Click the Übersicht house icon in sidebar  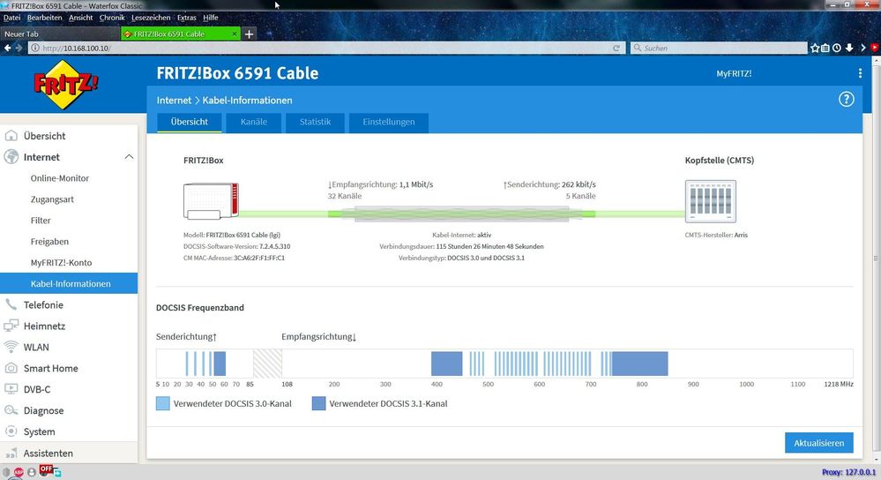pos(11,136)
